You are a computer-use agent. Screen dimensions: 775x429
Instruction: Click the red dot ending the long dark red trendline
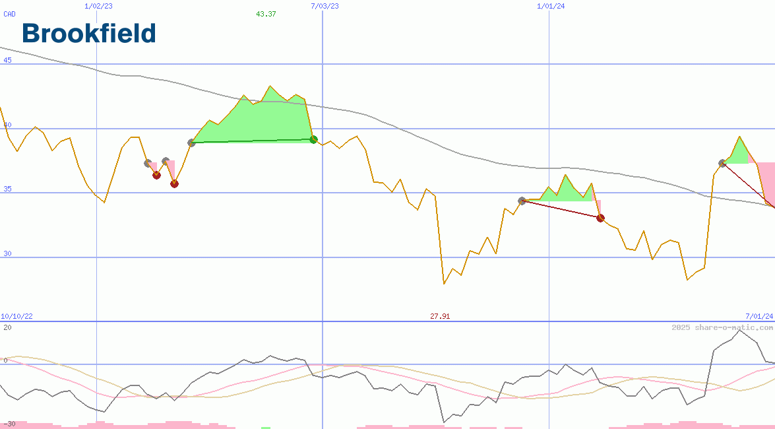(x=600, y=218)
